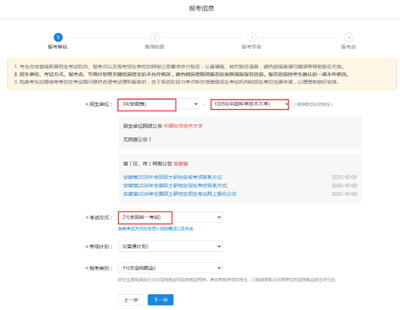Open the 安徽省2026年报考点联系方式 announcement link
Image resolution: width=400 pixels, height=310 pixels.
point(172,177)
